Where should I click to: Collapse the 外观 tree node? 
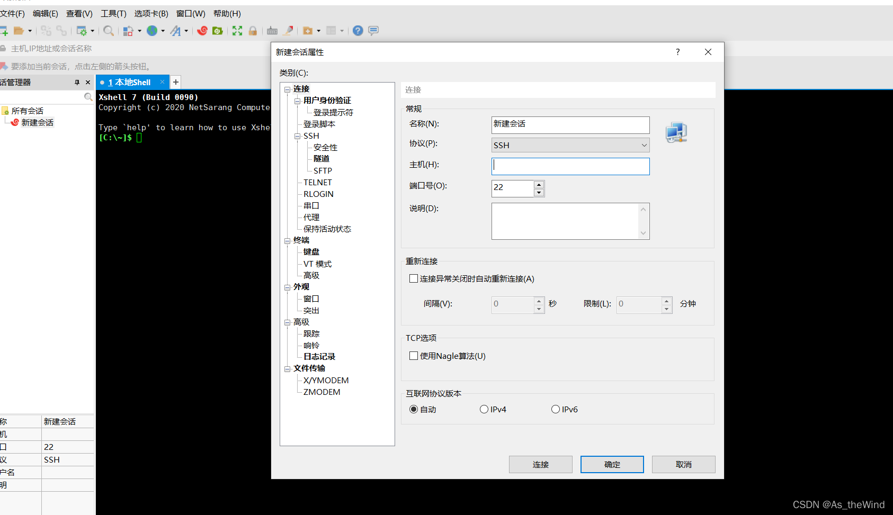point(288,287)
